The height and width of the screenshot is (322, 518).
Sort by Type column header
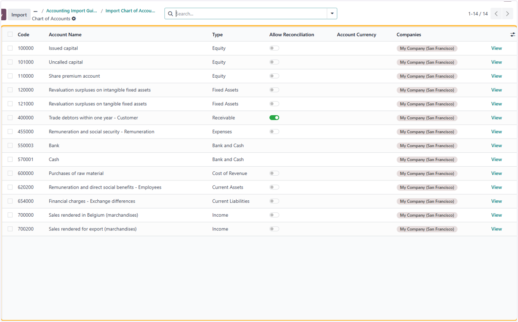218,35
